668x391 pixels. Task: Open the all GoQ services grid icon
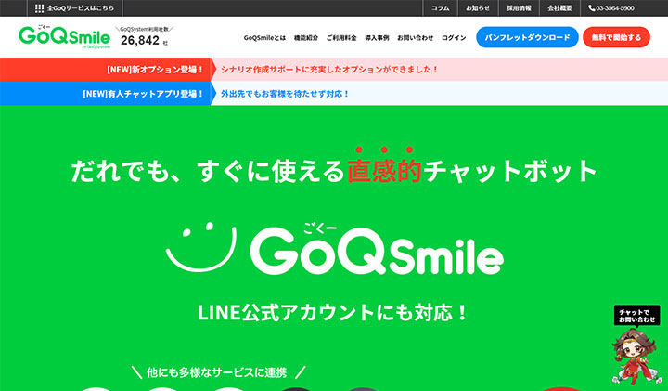[x=39, y=8]
